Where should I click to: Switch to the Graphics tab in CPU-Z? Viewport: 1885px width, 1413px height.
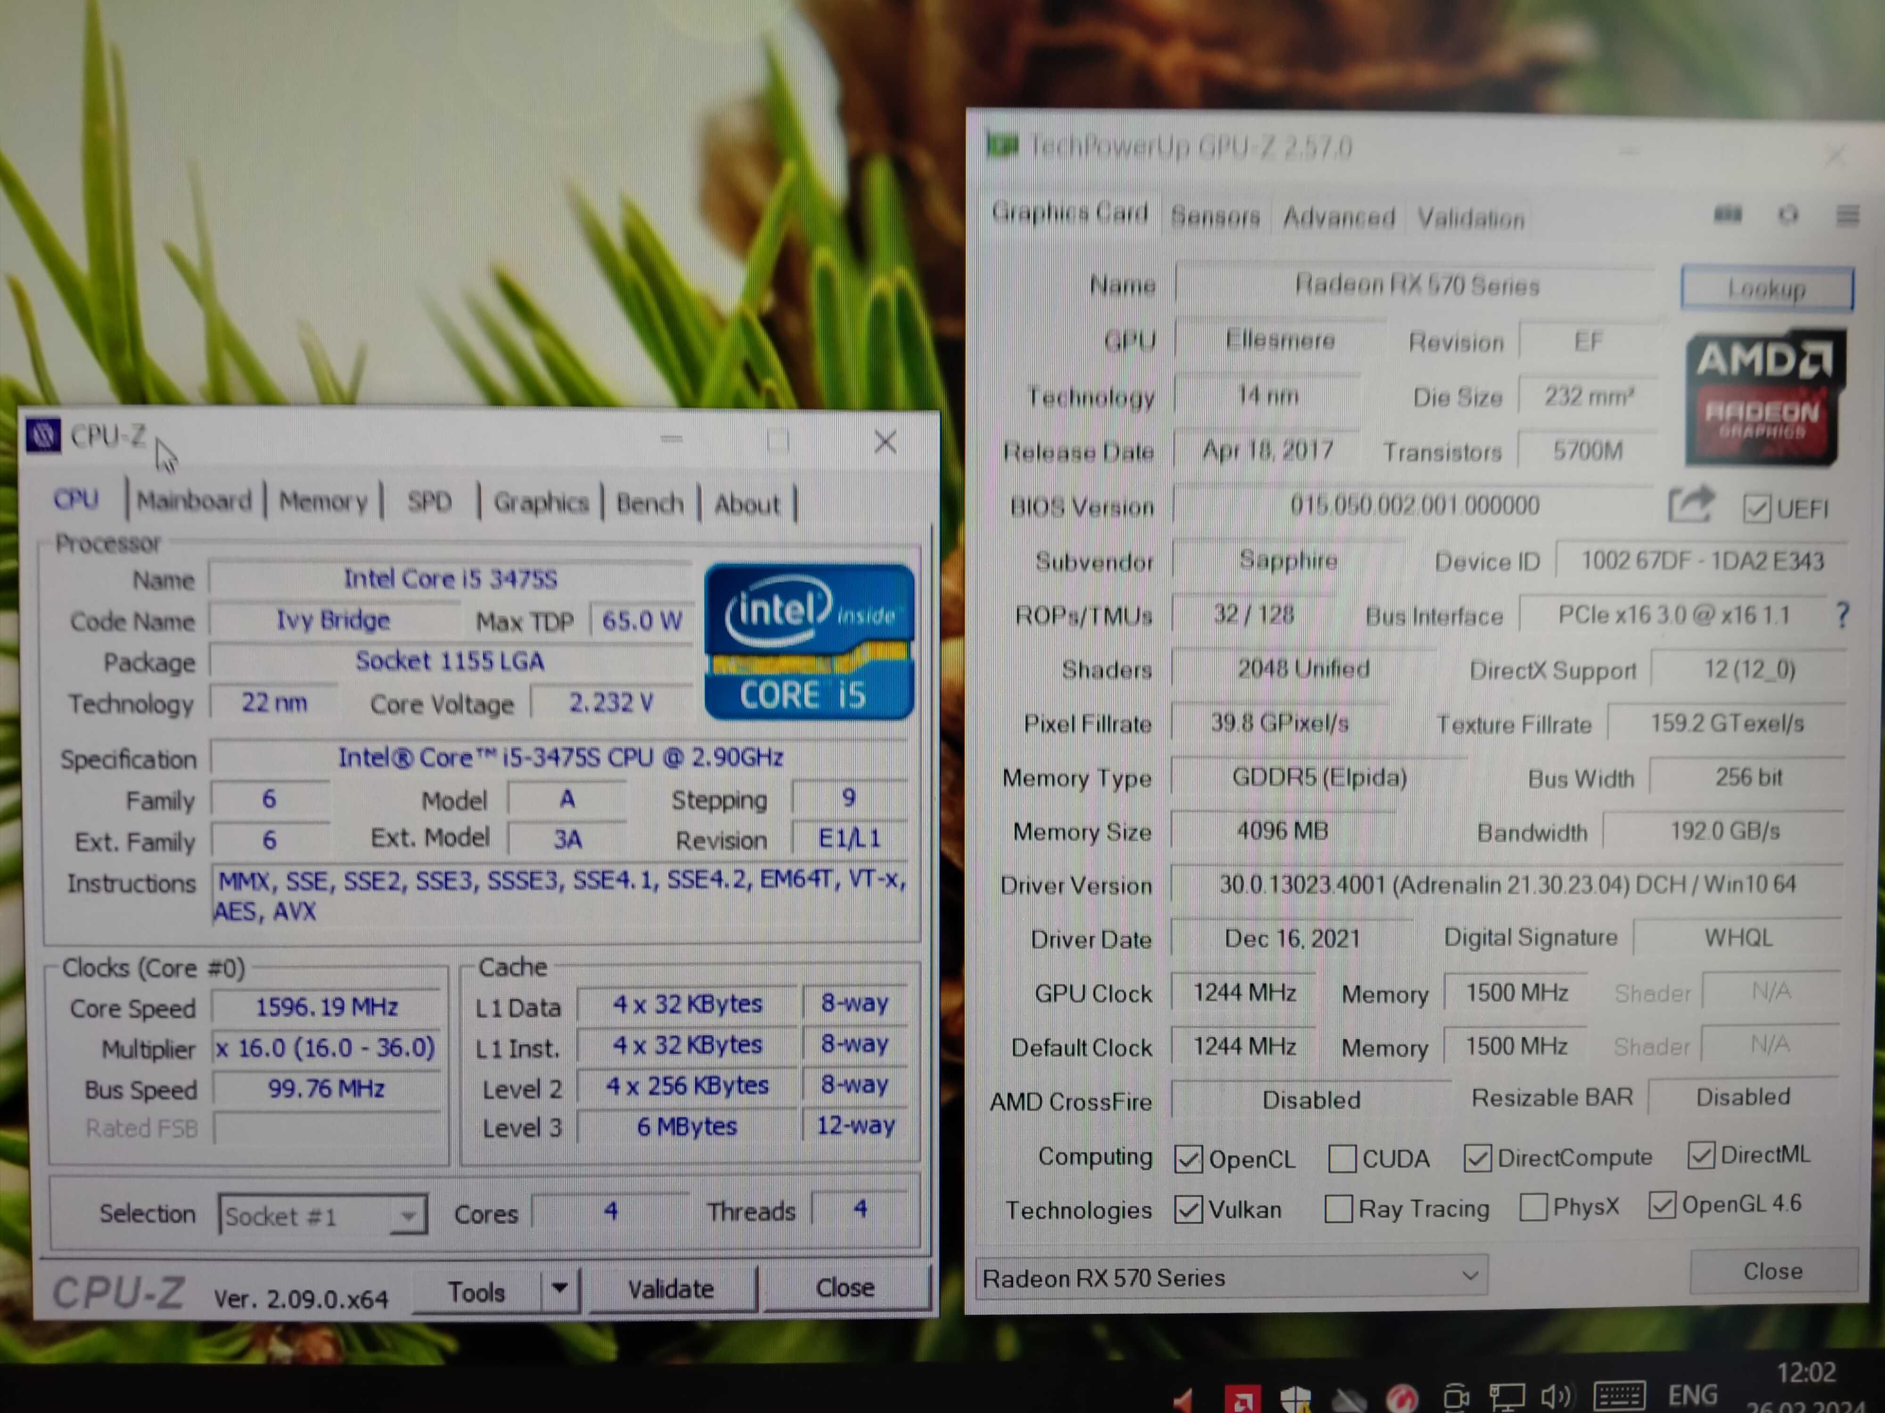pos(541,503)
